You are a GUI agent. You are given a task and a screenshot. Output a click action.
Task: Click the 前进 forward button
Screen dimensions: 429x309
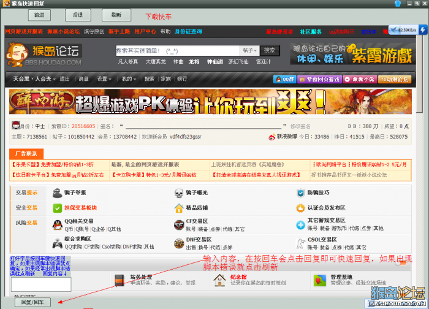[x=39, y=15]
